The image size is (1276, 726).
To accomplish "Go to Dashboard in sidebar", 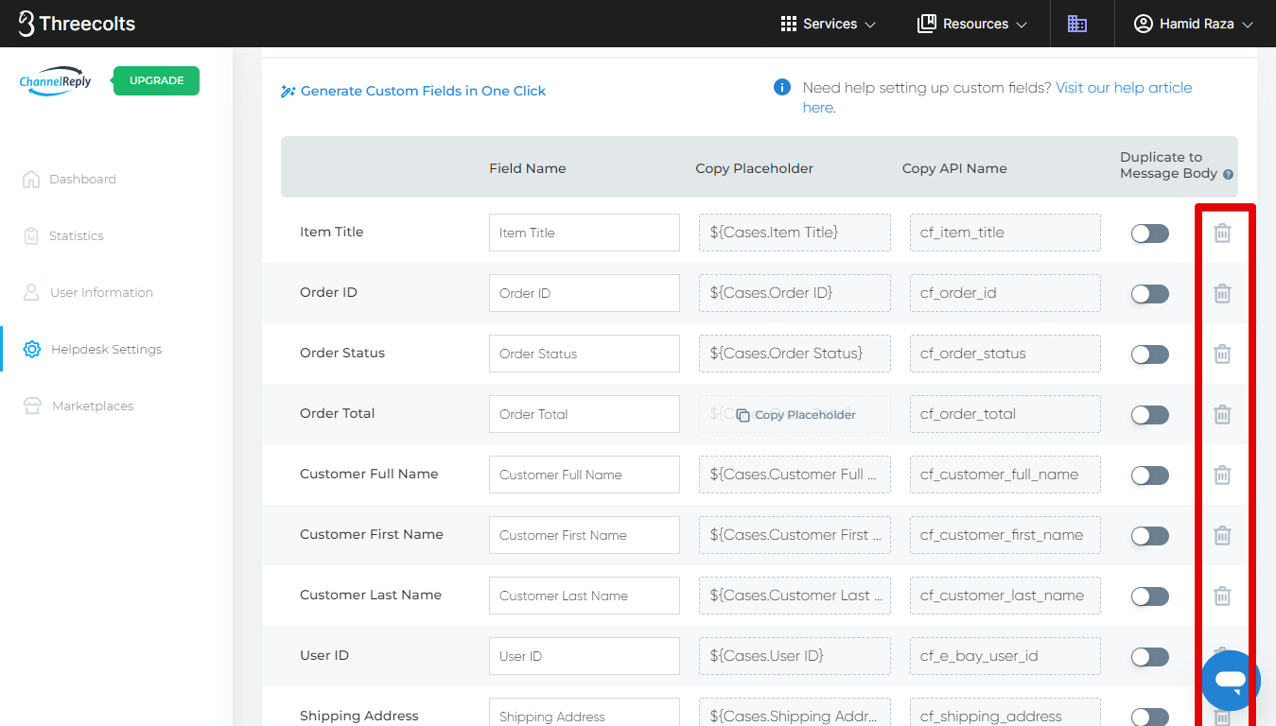I will (x=69, y=179).
